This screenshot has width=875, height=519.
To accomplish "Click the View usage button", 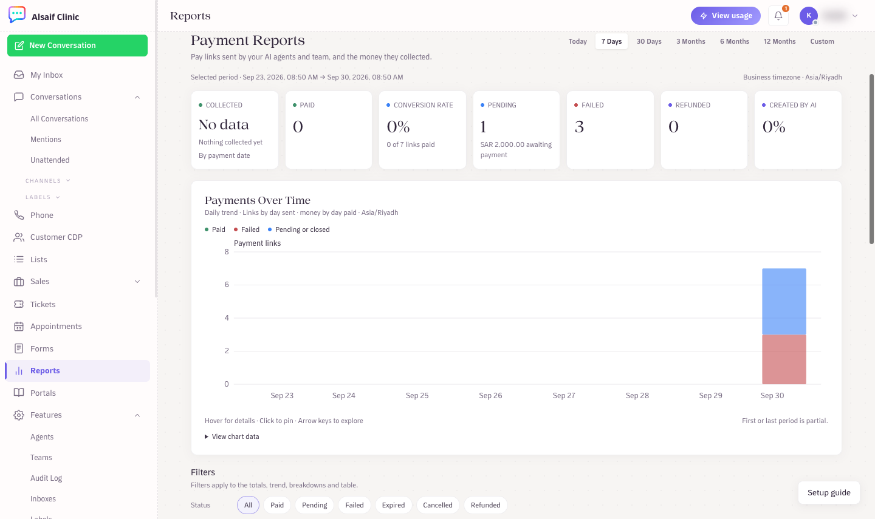I will [726, 16].
